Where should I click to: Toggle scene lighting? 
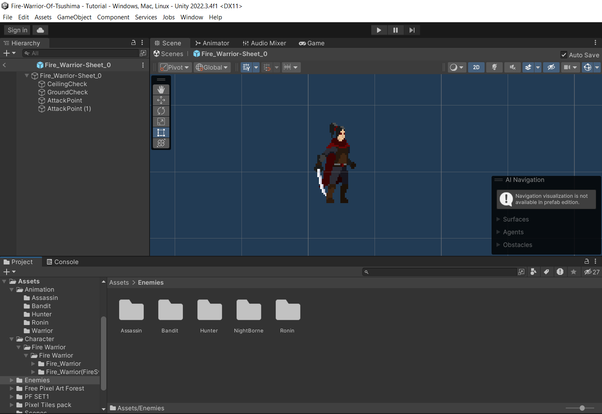pos(494,67)
